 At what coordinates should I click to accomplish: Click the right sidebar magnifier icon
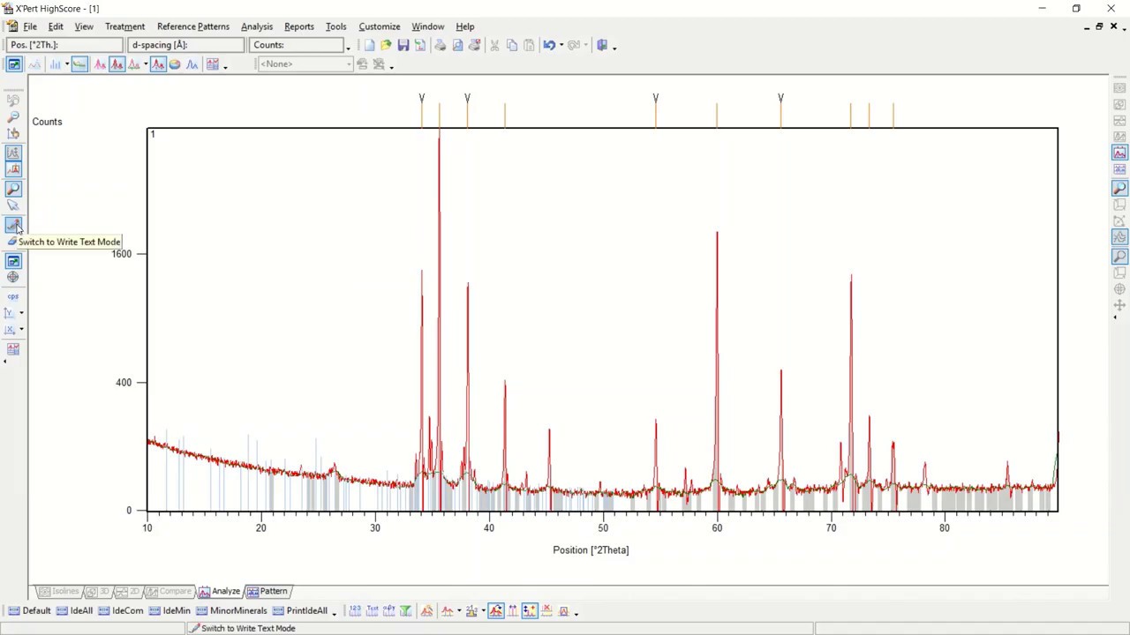point(1119,188)
